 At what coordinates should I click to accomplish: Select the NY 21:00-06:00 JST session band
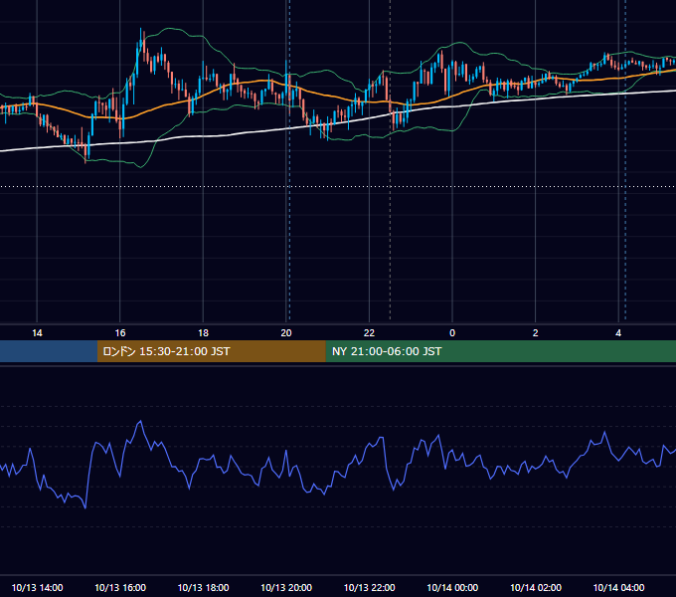[x=500, y=351]
